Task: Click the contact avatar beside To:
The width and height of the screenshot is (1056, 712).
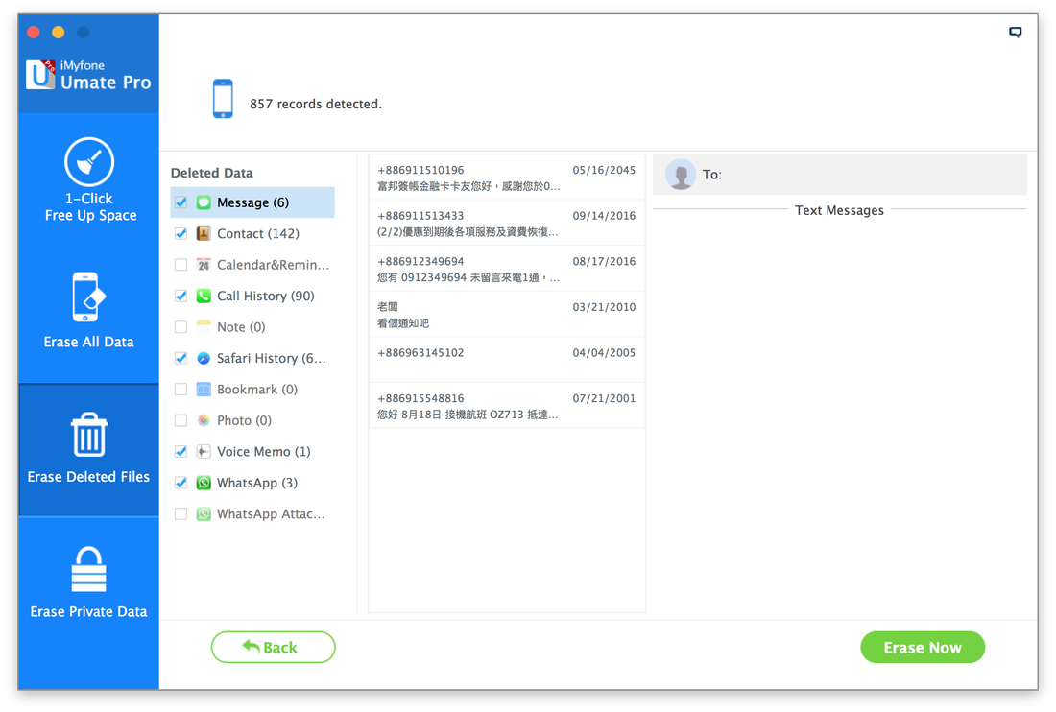Action: tap(681, 175)
